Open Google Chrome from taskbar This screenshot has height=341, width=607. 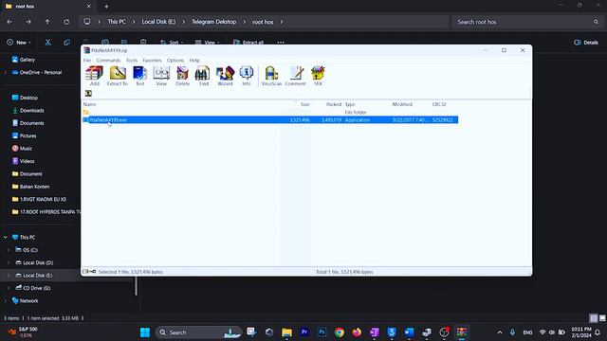click(x=340, y=332)
